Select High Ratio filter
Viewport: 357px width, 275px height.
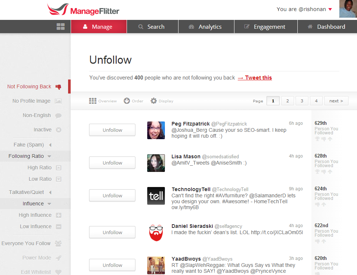pyautogui.click(x=39, y=168)
